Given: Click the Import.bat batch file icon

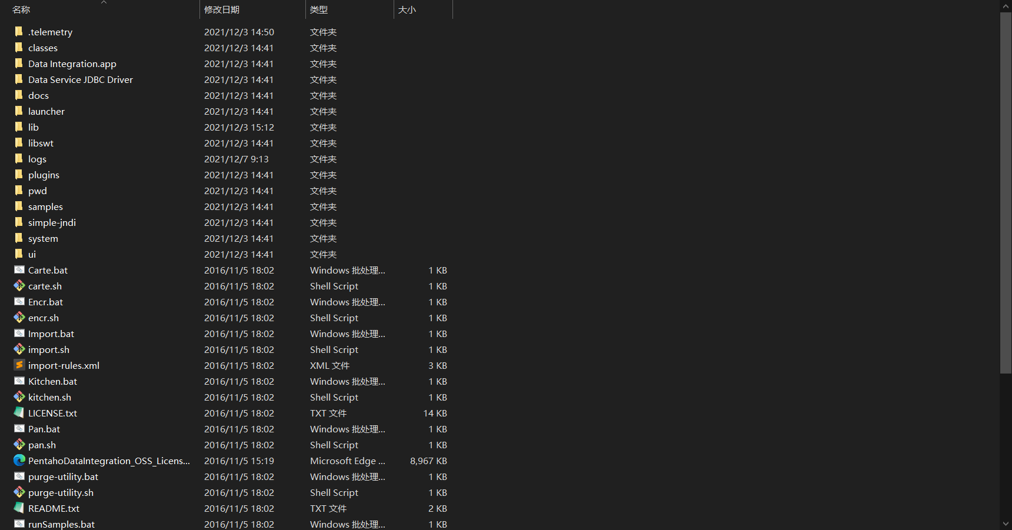Looking at the screenshot, I should (19, 333).
